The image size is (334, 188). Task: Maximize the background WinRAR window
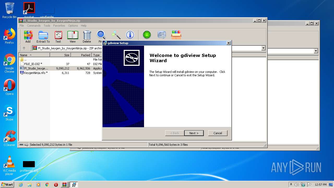pyautogui.click(x=312, y=23)
